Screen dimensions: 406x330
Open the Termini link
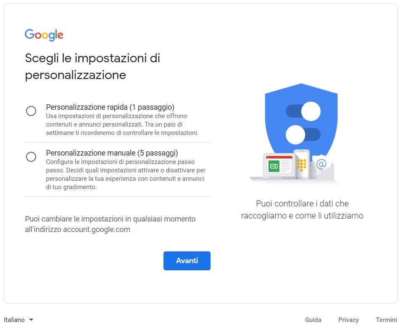point(386,319)
